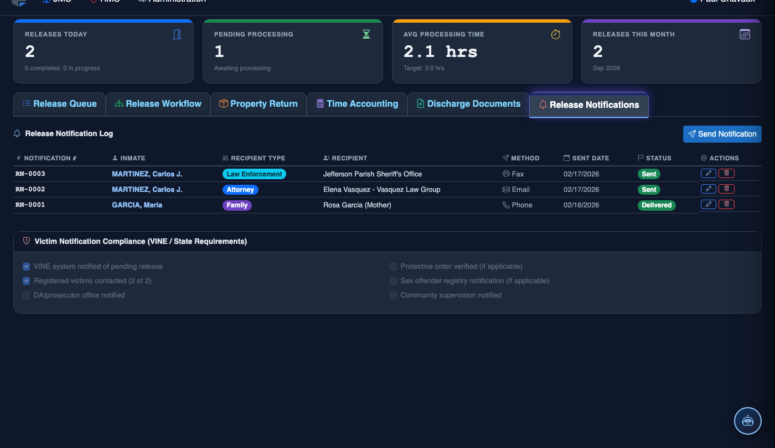Switch to the Release Queue tab
Image resolution: width=775 pixels, height=448 pixels.
tap(59, 104)
